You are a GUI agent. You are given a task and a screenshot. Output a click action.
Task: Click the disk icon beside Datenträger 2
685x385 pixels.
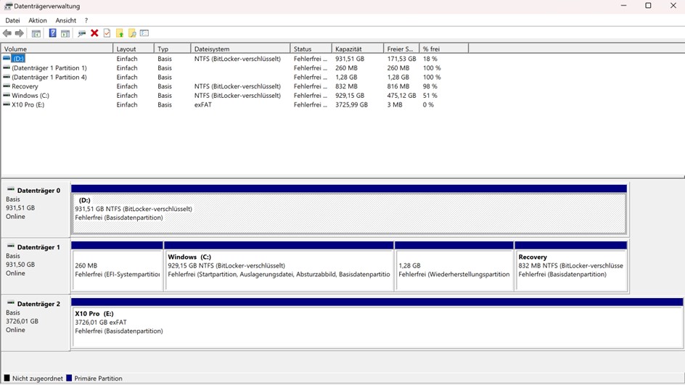tap(11, 303)
